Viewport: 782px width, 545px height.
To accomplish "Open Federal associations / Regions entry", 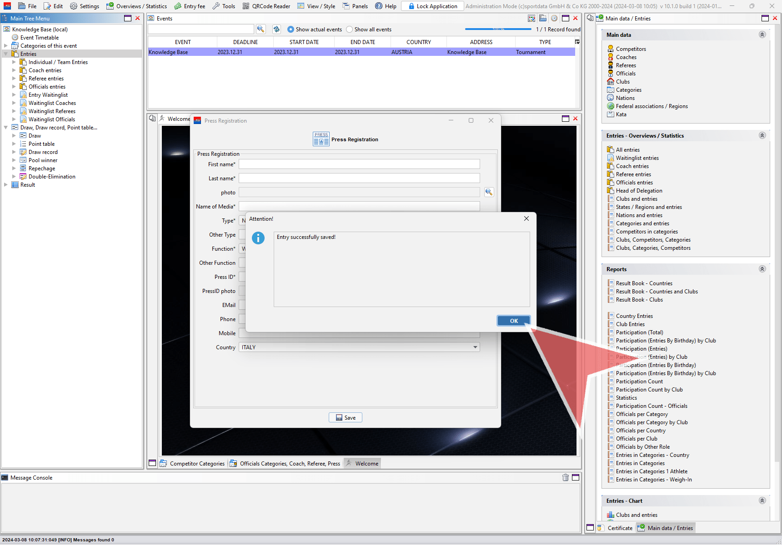I will tap(652, 106).
